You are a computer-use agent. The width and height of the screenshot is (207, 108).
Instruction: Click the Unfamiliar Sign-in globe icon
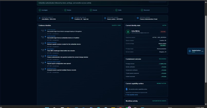[x=72, y=18]
